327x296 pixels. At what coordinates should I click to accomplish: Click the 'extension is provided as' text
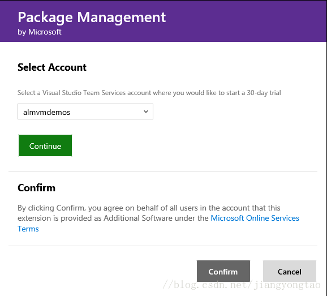(59, 218)
